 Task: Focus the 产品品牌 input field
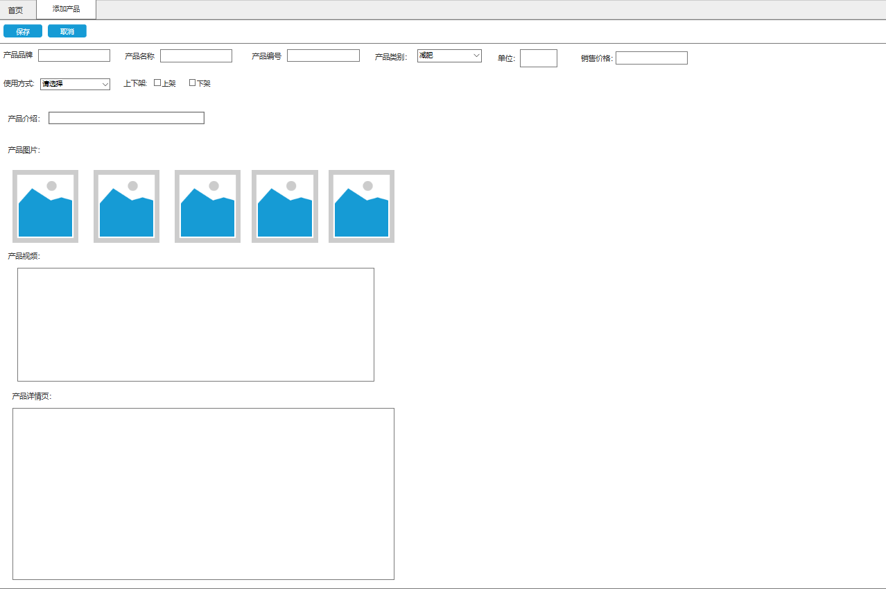click(x=74, y=56)
